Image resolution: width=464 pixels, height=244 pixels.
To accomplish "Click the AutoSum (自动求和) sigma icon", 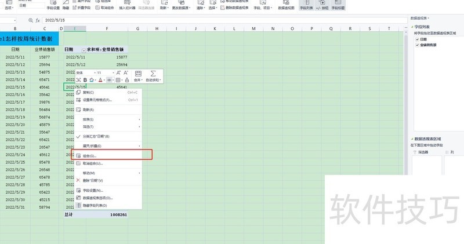I will 153,74.
